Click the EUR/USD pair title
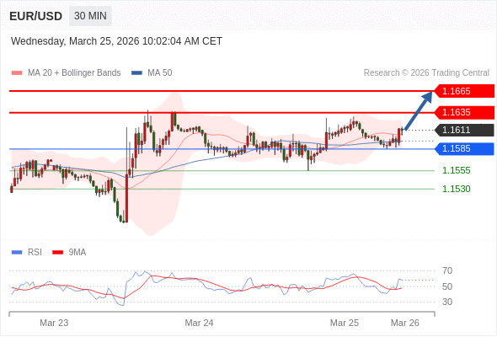This screenshot has height=337, width=497. coord(36,16)
